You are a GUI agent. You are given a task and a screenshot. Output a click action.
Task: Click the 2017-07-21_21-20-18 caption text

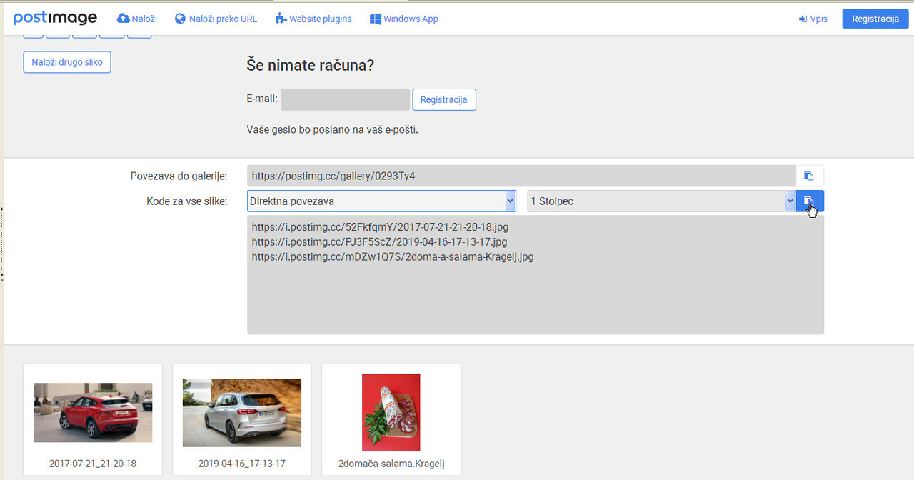tap(93, 464)
